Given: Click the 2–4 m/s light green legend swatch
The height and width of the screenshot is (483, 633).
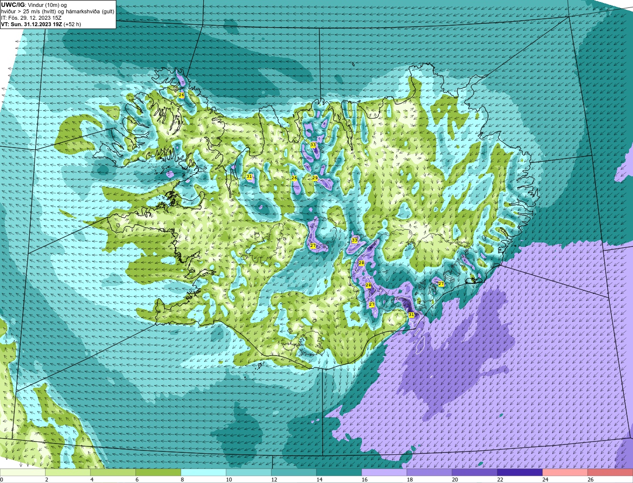Looking at the screenshot, I should coord(68,472).
